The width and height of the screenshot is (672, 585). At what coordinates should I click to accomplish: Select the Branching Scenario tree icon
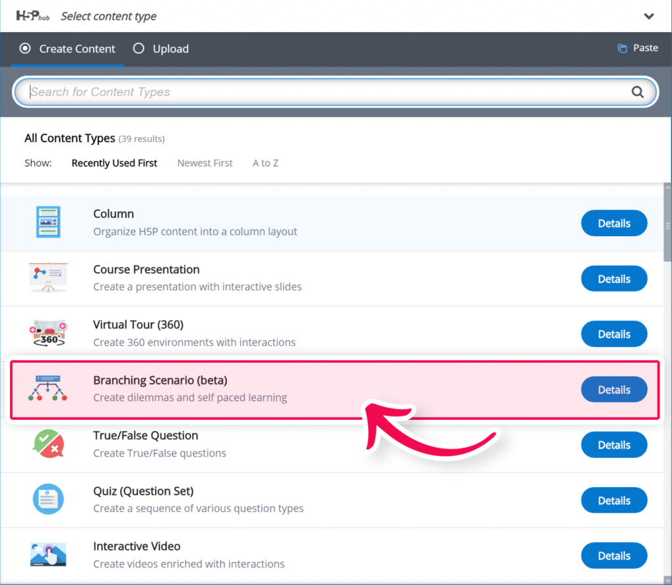coord(47,388)
